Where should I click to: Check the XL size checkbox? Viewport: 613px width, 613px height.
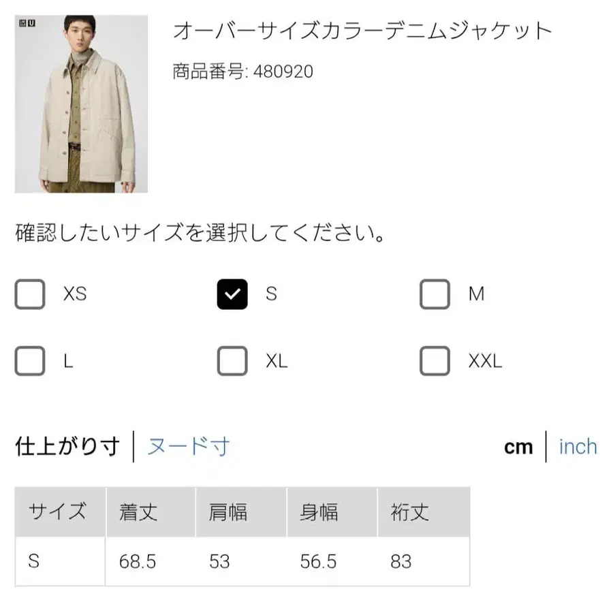[232, 361]
